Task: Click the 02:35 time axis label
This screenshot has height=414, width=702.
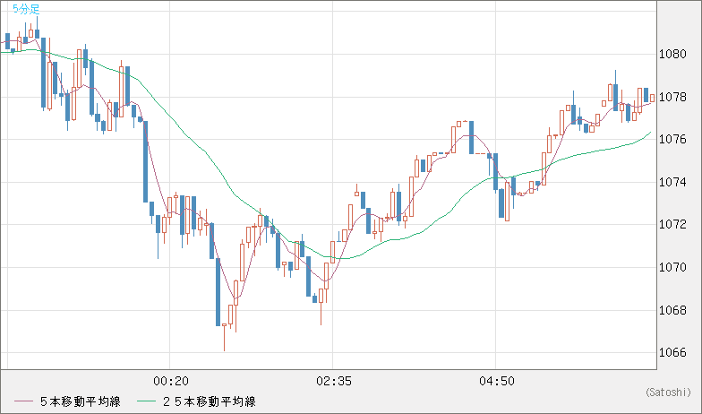Action: 334,382
